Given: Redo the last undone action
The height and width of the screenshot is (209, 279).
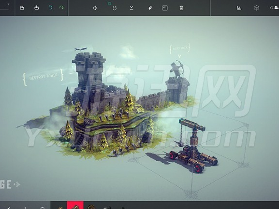Looking at the screenshot, I should [61, 8].
